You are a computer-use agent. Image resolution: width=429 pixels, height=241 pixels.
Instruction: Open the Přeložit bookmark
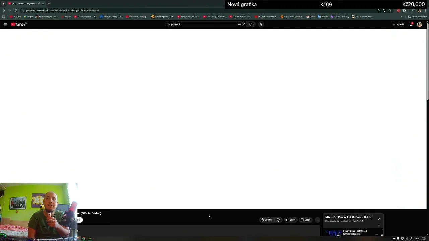coord(323,17)
